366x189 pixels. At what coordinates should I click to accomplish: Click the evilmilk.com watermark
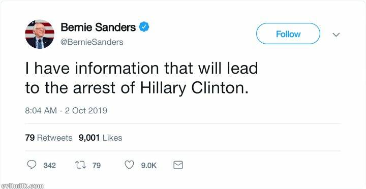coord(22,186)
